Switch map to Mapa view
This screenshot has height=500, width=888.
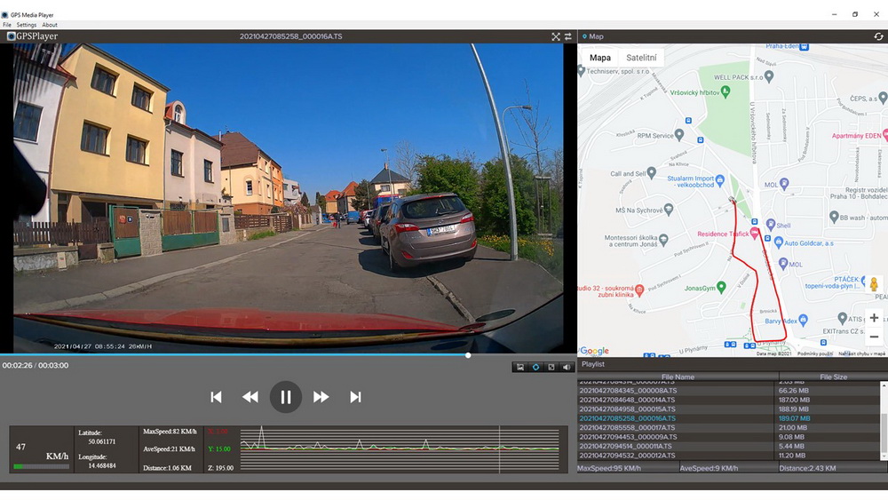click(x=599, y=58)
